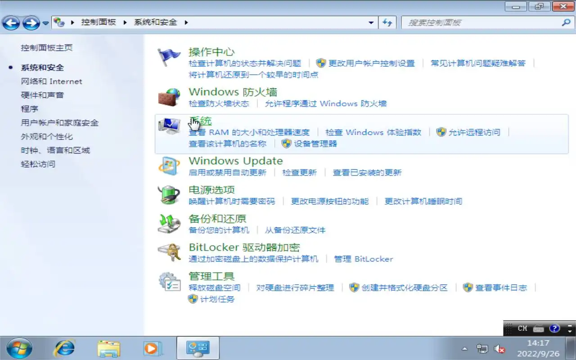Click the control panel icon in the address bar
Image resolution: width=576 pixels, height=360 pixels.
tap(59, 22)
